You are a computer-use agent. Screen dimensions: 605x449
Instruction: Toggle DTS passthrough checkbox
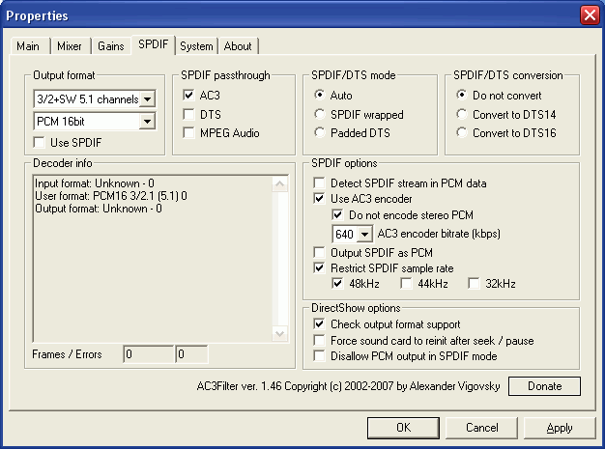[x=189, y=114]
